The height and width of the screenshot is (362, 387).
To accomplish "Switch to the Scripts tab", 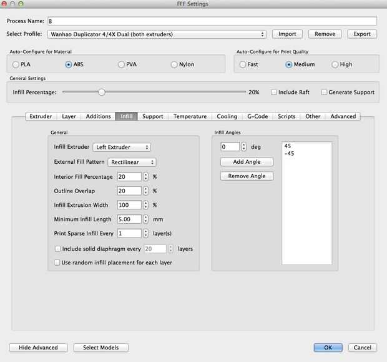I will [287, 116].
